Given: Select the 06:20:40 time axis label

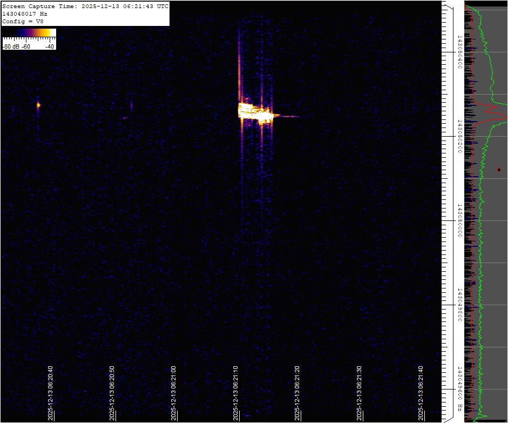Looking at the screenshot, I should 50,393.
